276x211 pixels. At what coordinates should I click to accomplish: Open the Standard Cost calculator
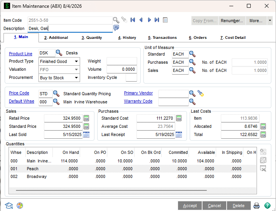pyautogui.click(x=179, y=118)
